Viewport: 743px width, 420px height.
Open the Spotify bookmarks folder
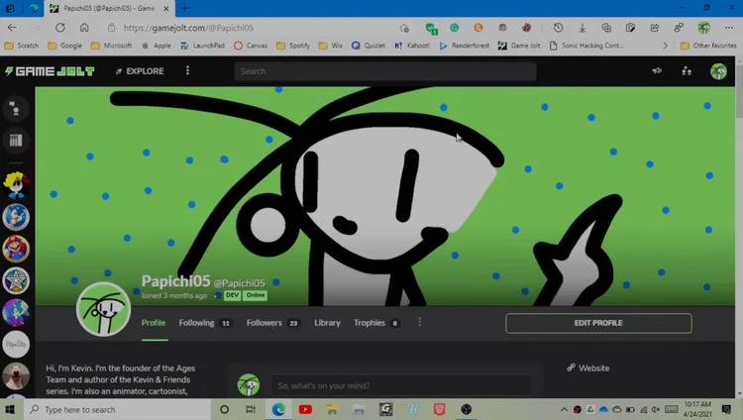pos(293,46)
